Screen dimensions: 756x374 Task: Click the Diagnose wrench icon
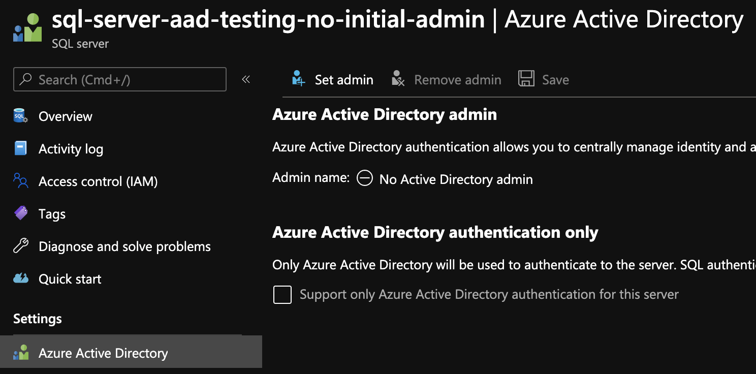pos(20,246)
